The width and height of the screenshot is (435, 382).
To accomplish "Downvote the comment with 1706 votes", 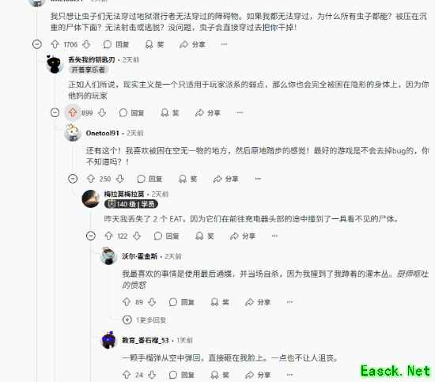I will [x=86, y=44].
